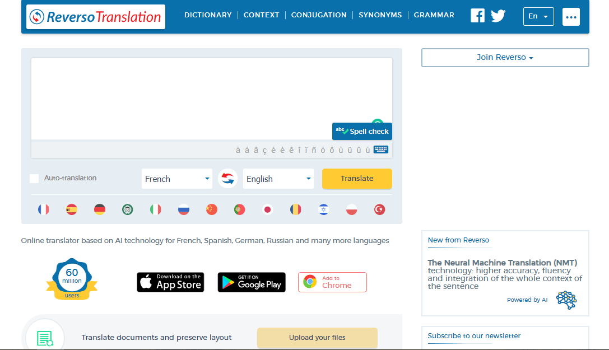Image resolution: width=609 pixels, height=350 pixels.
Task: Select the Spanish flag icon
Action: click(72, 209)
